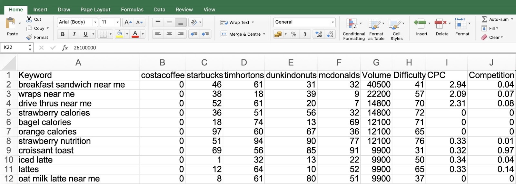The height and width of the screenshot is (184, 516).
Task: Apply percent style format
Action: [x=294, y=34]
